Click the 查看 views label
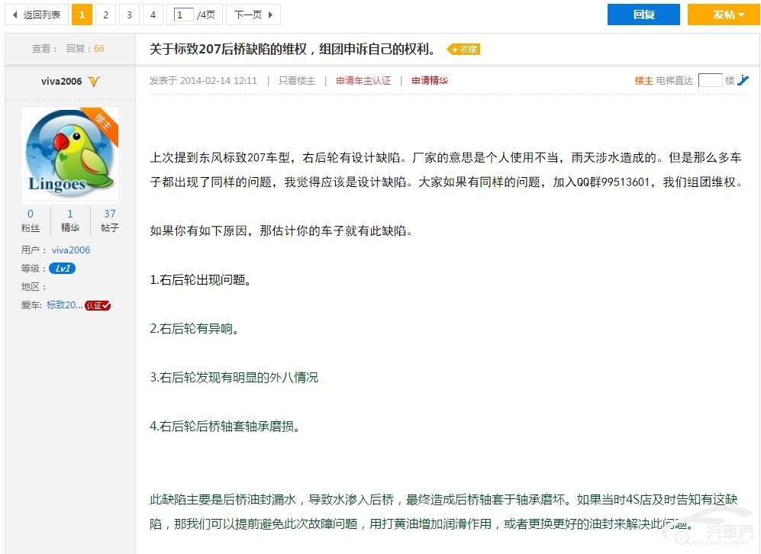761x554 pixels. [44, 49]
